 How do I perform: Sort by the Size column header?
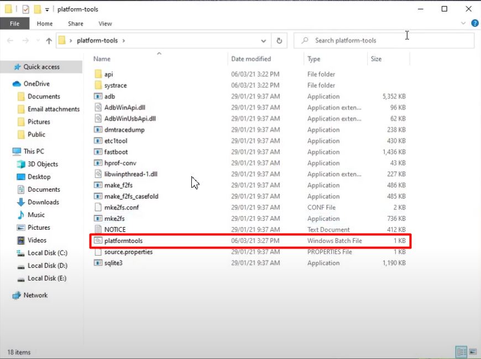376,59
